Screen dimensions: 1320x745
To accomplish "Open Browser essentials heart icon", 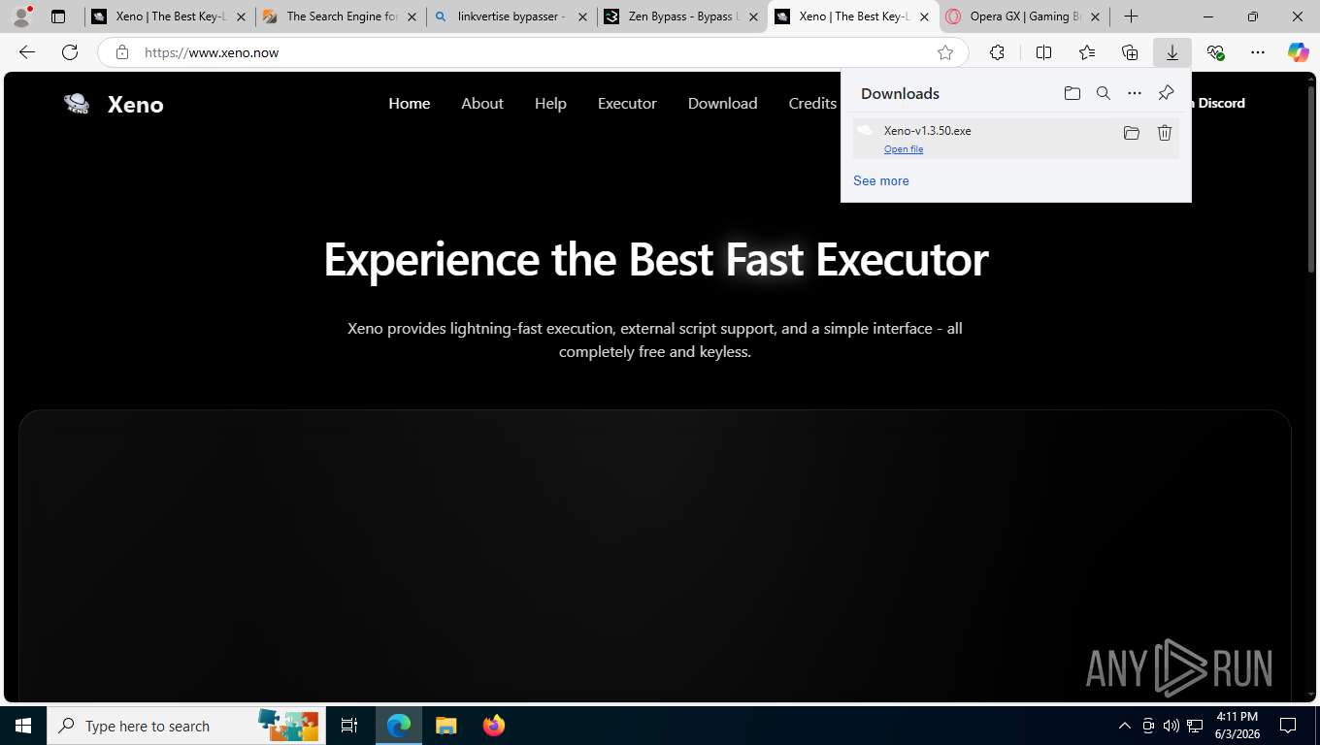I will (1215, 52).
